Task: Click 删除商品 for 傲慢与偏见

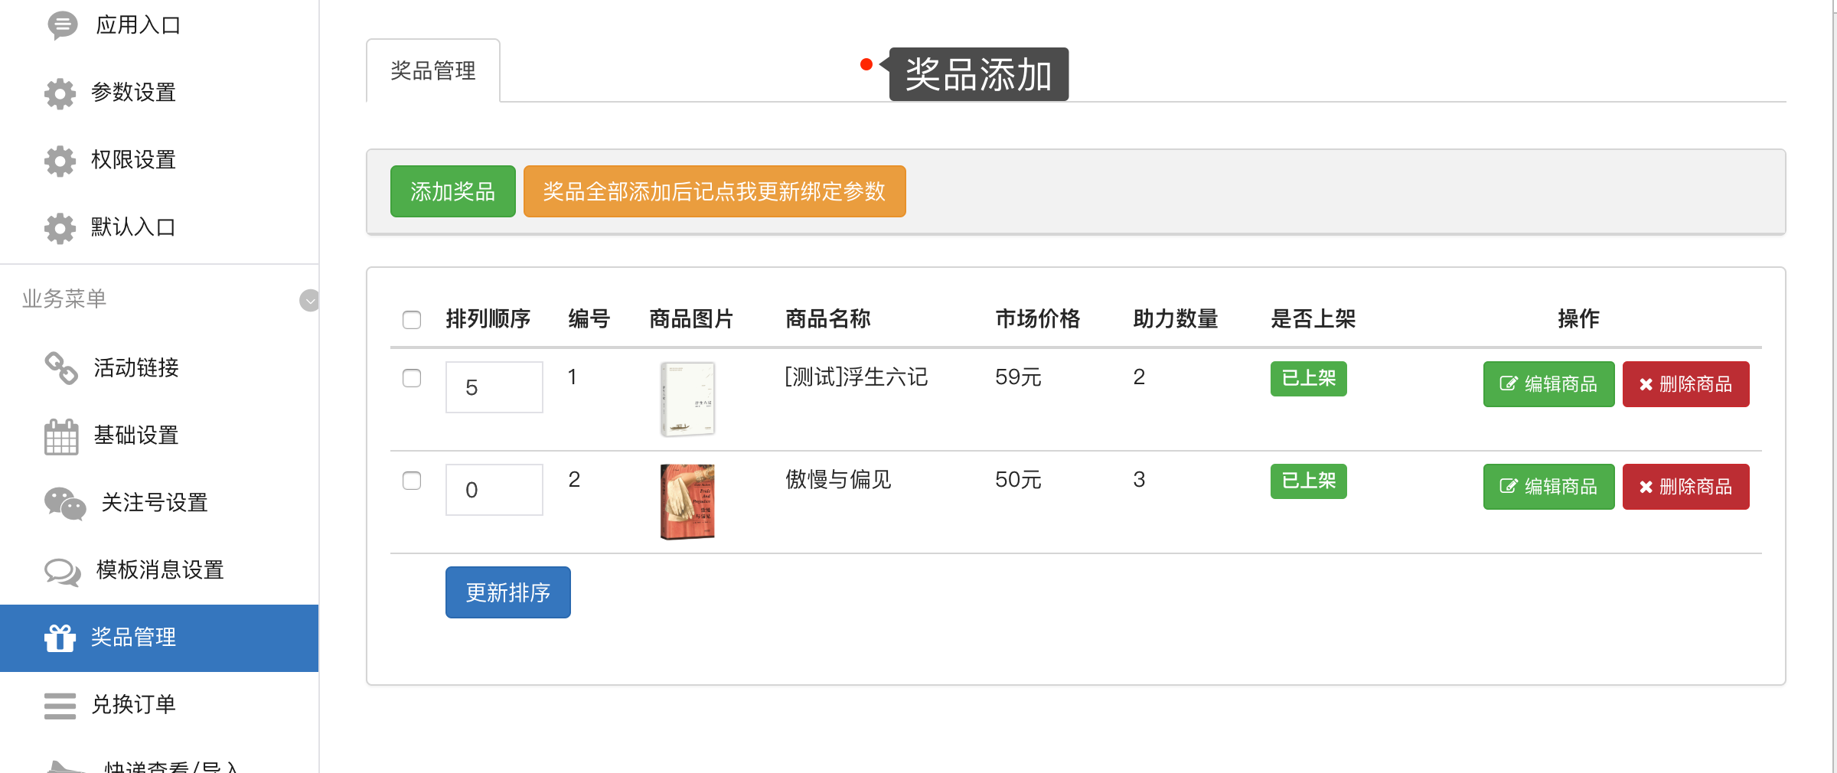Action: click(x=1686, y=487)
